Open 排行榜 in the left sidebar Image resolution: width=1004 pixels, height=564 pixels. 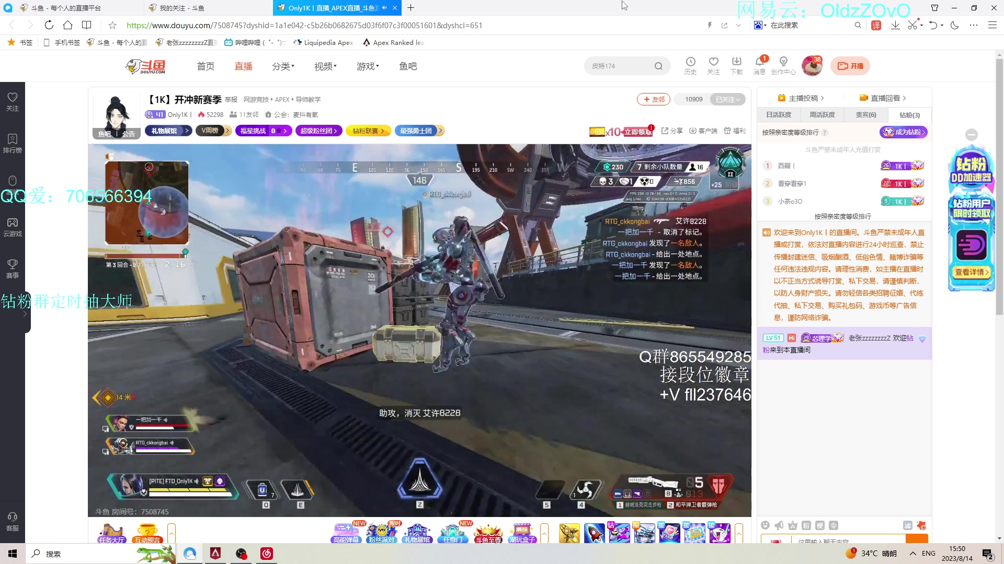13,144
